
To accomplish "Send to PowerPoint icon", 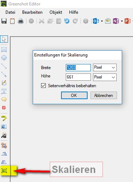I will pyautogui.click(x=128, y=21).
